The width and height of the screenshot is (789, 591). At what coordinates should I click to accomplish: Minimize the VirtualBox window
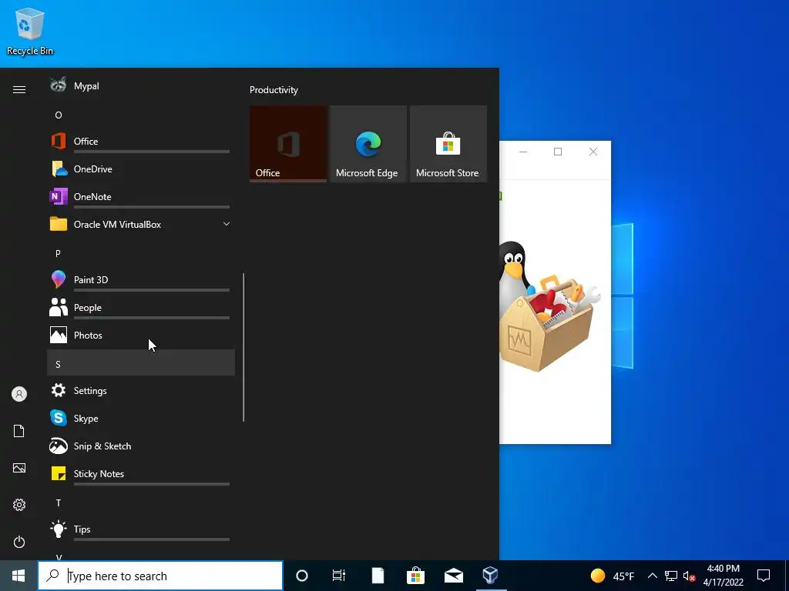click(523, 152)
